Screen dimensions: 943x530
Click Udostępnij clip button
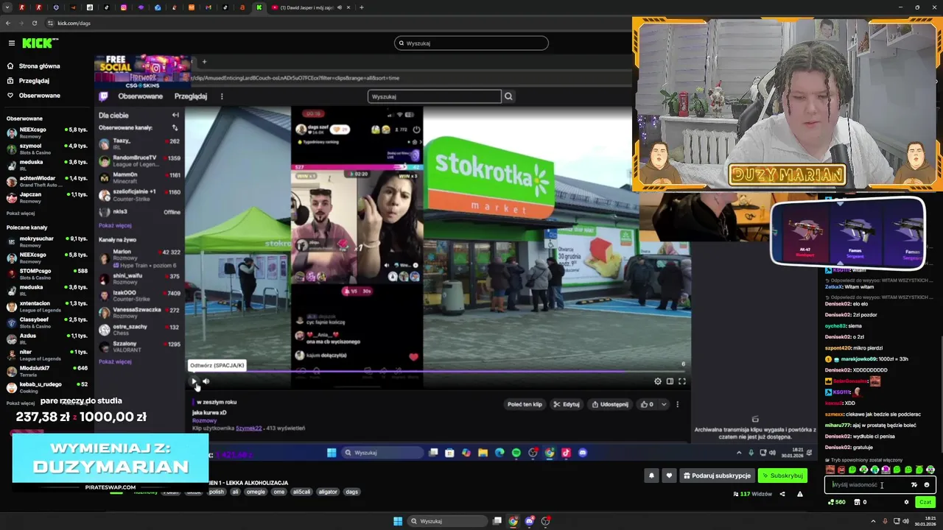611,404
